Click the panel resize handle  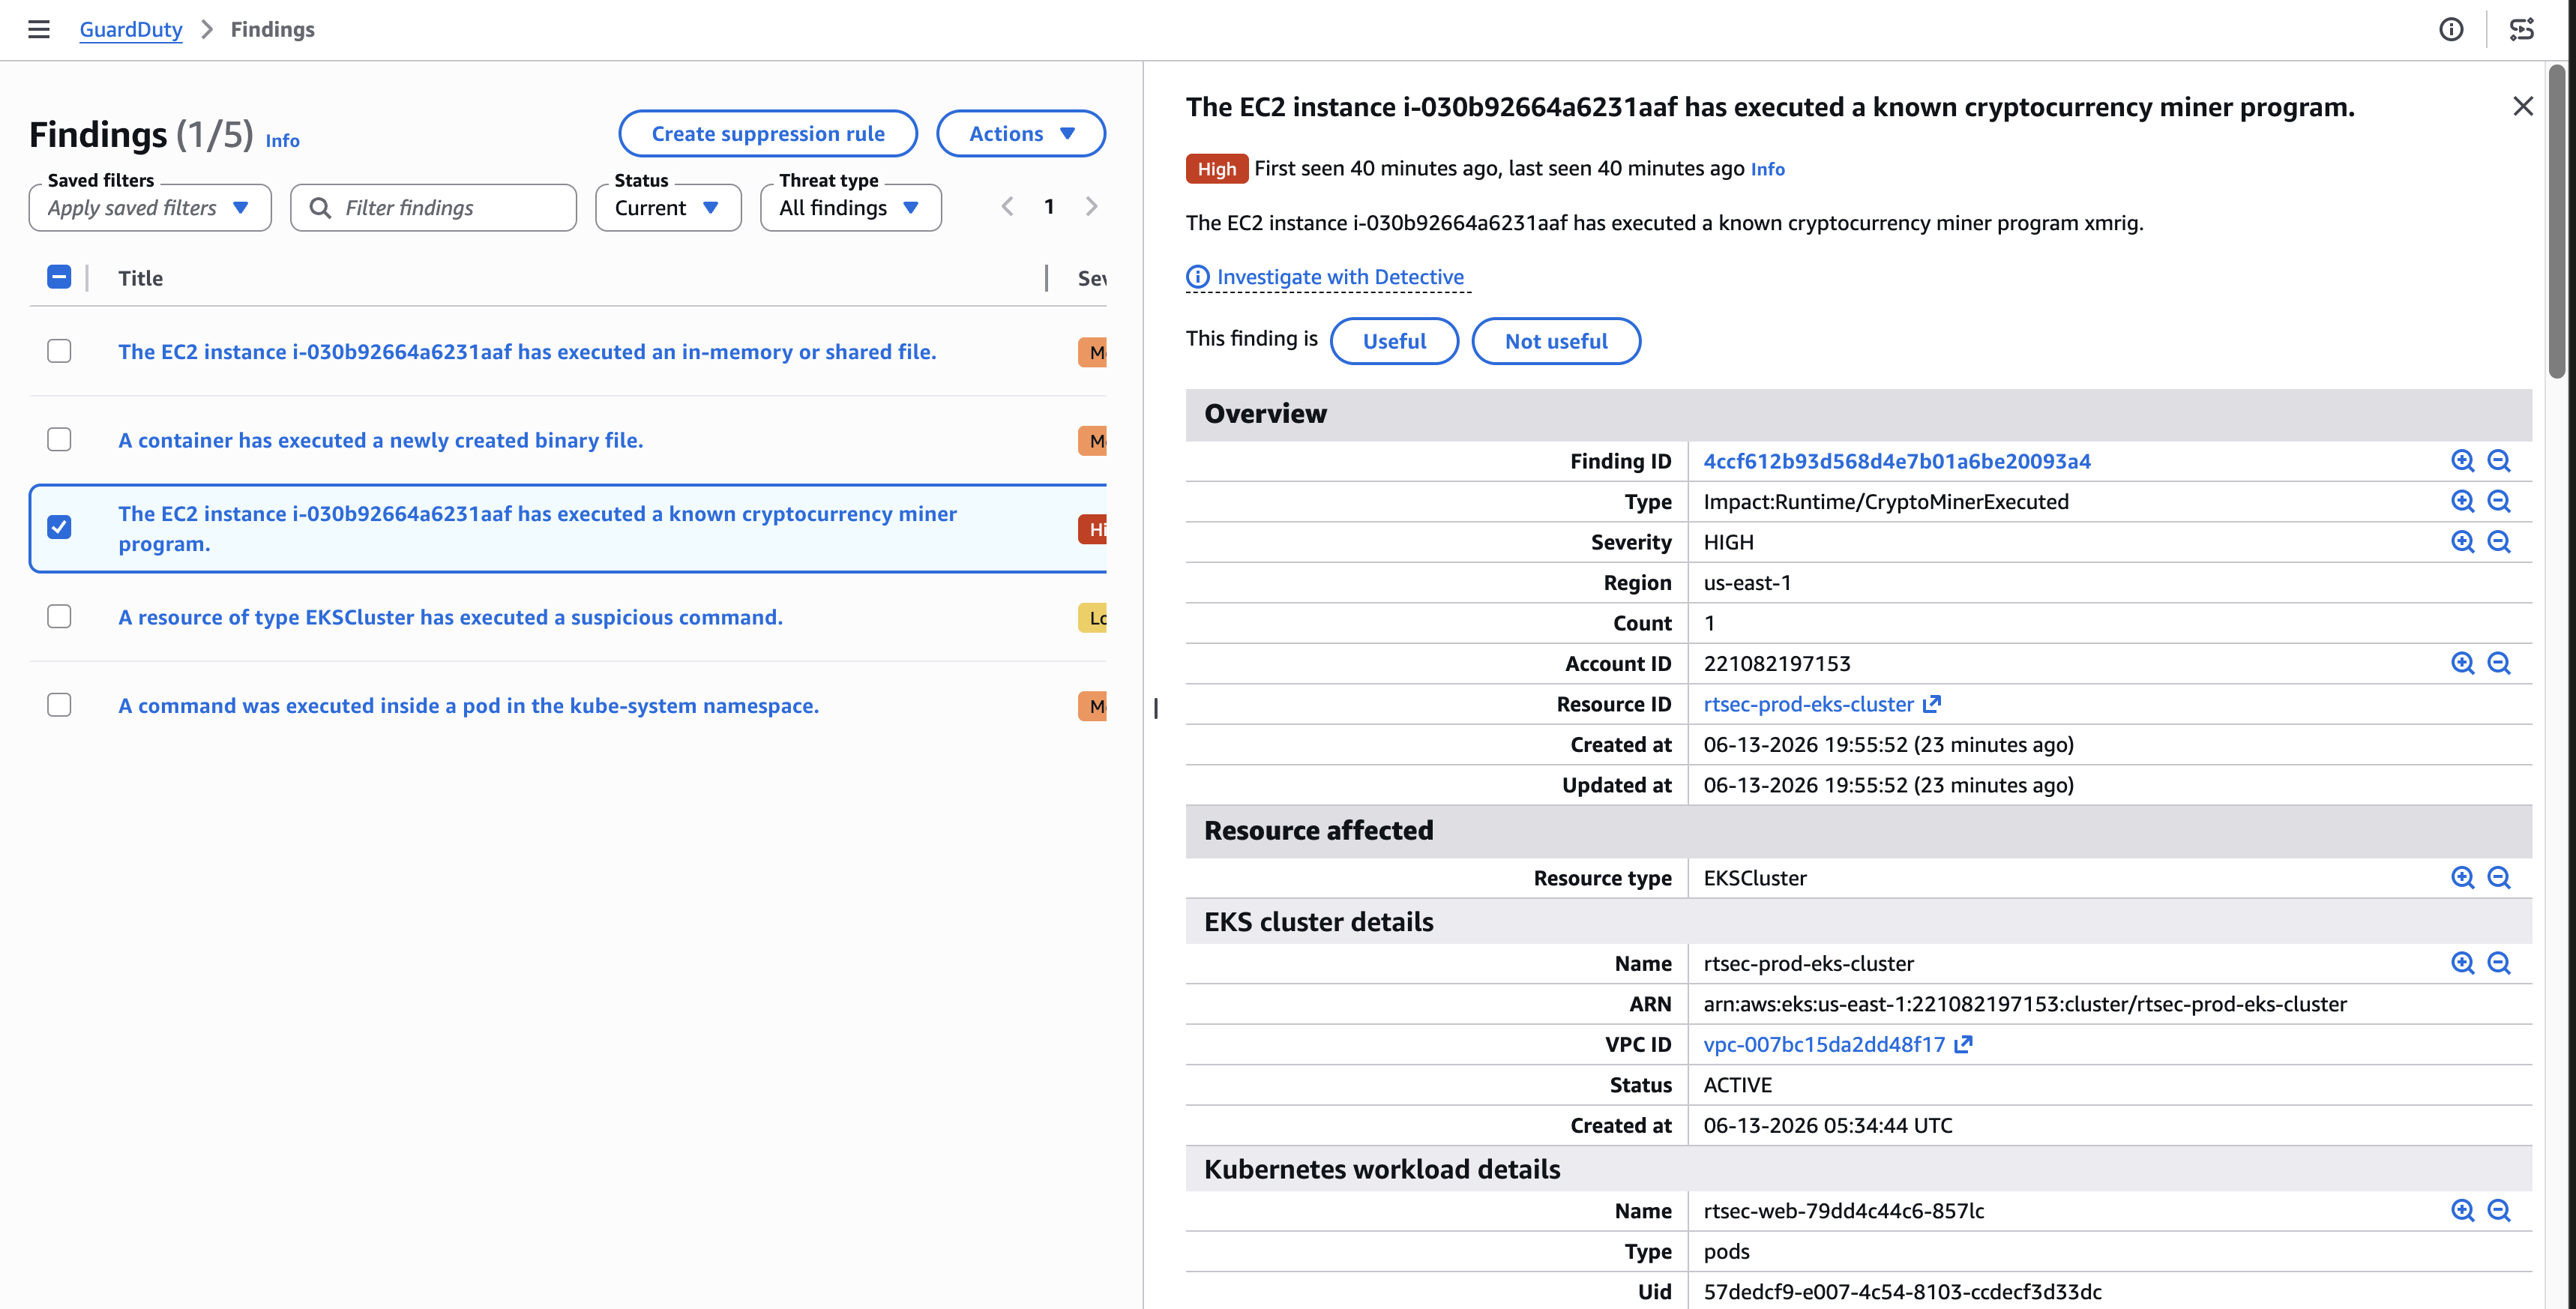coord(1156,708)
